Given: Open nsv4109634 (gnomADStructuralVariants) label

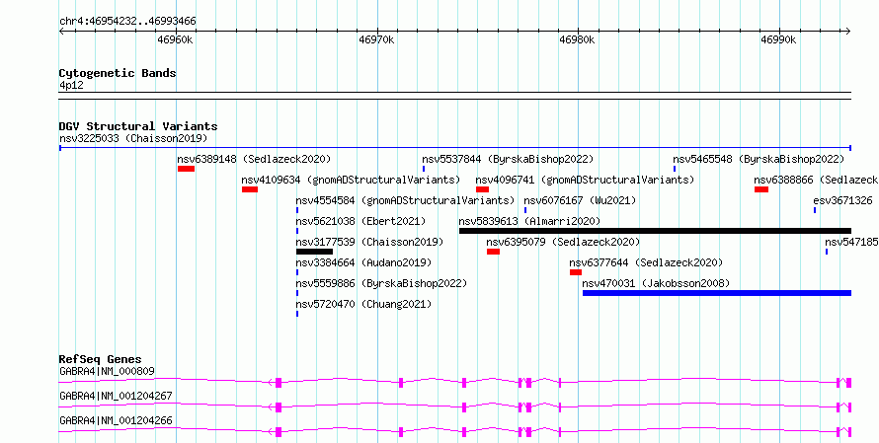Looking at the screenshot, I should [351, 180].
